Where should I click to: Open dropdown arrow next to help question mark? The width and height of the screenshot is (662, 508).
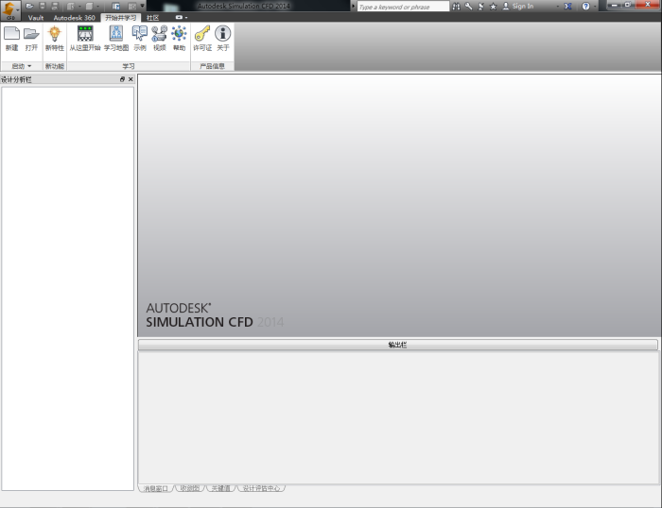click(595, 7)
